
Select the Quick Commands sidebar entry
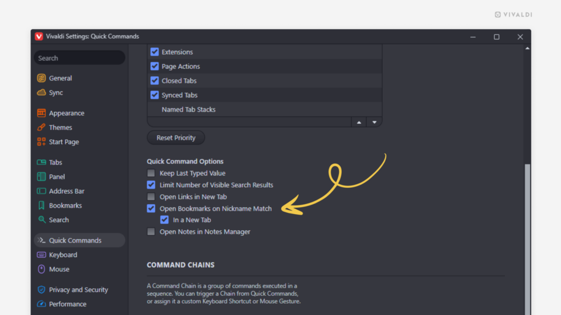pos(79,240)
